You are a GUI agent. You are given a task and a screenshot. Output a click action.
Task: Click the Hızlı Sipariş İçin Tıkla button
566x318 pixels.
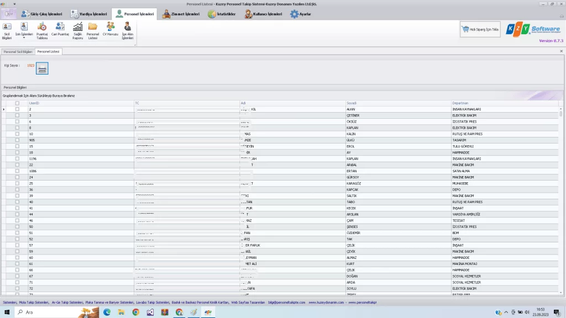[x=480, y=29]
